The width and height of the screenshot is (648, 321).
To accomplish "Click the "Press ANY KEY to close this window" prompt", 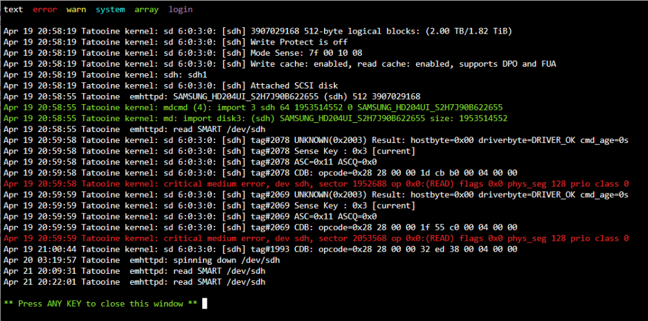I will (100, 304).
